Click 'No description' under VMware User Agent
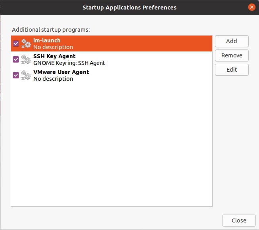Image resolution: width=259 pixels, height=230 pixels. 53,79
